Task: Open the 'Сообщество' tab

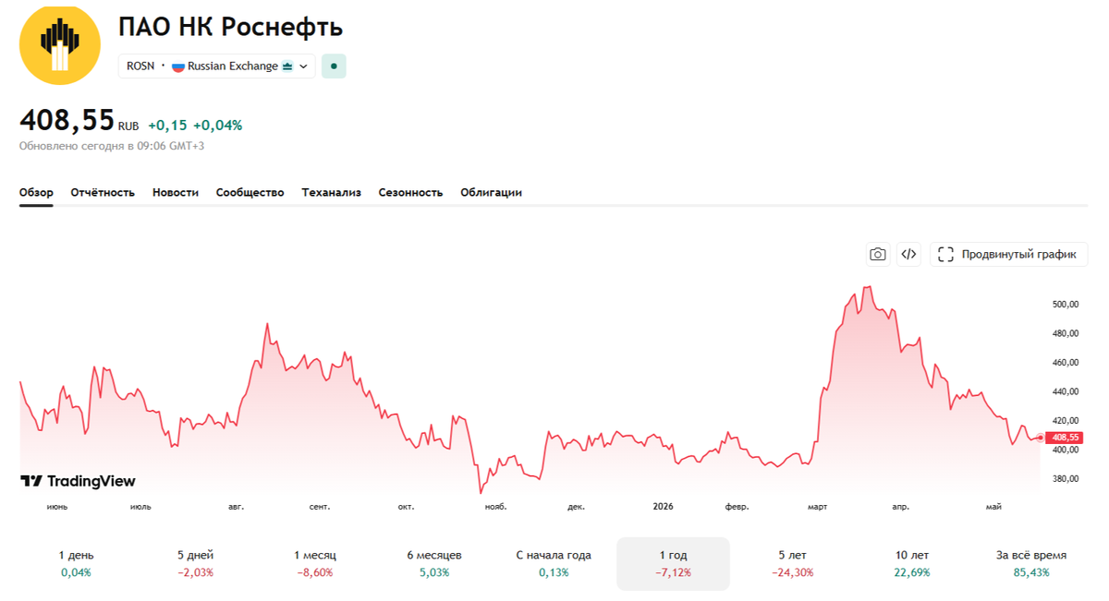Action: pyautogui.click(x=250, y=192)
